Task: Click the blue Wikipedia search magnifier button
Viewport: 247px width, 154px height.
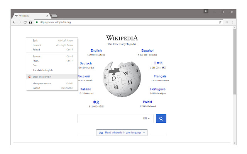Action: pos(161,119)
